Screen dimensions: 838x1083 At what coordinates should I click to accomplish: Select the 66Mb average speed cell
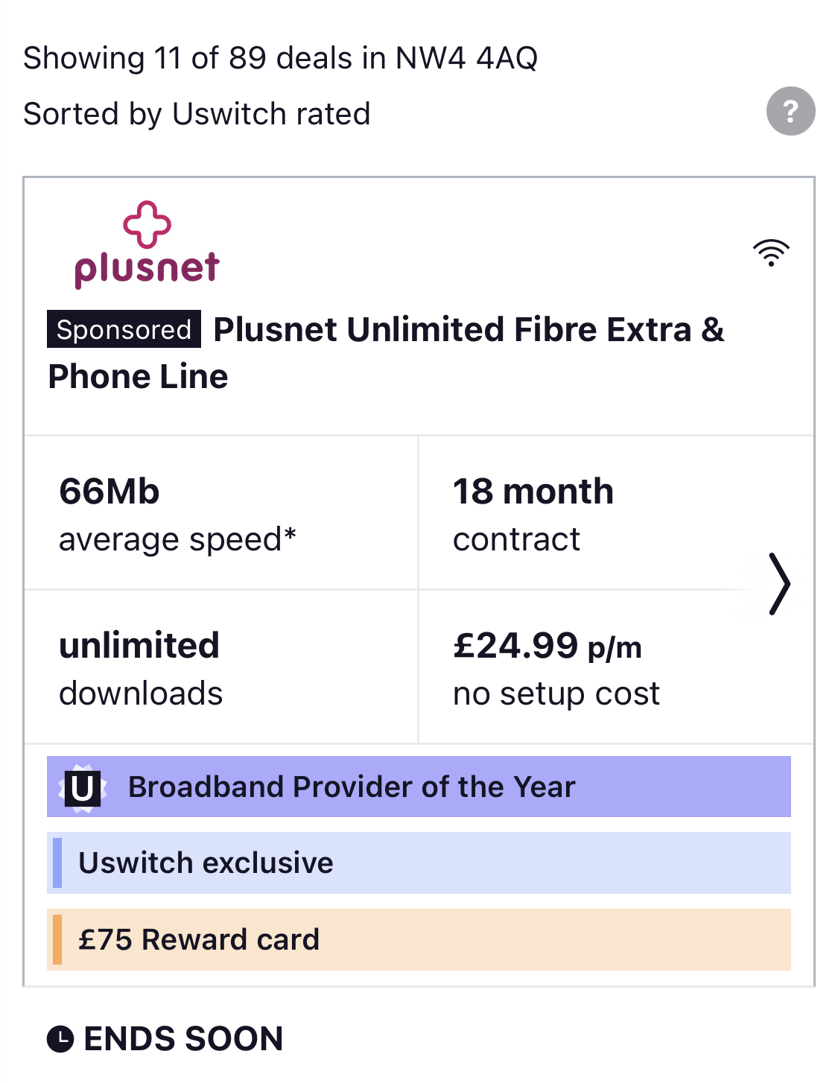coord(221,513)
